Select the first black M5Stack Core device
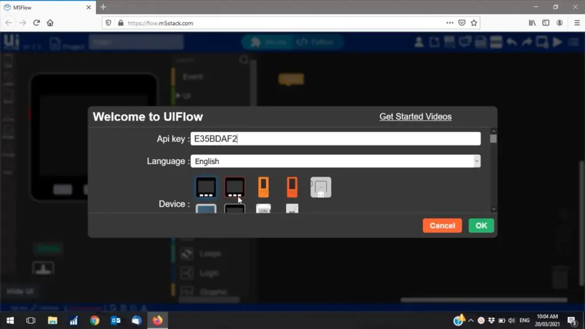This screenshot has width=585, height=329. click(x=206, y=187)
